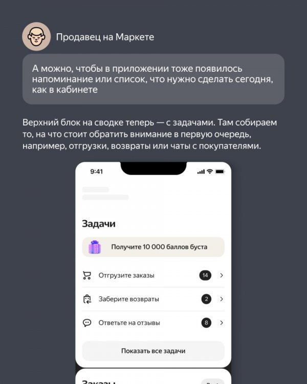Click the Задачи section heading
This screenshot has height=384, width=307.
(99, 224)
